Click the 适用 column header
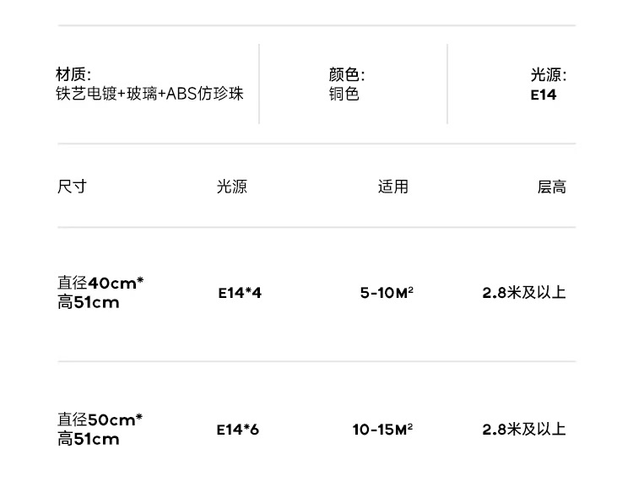Viewport: 633px width, 487px height. coord(392,187)
